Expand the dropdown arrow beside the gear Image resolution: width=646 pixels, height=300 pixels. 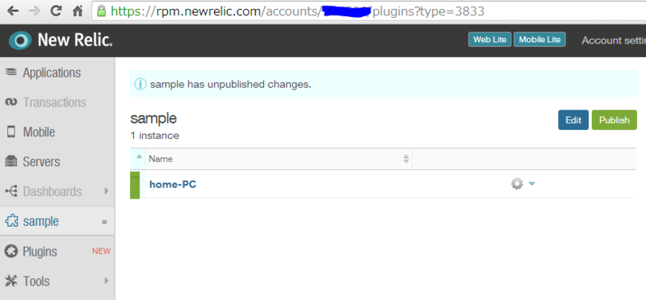pyautogui.click(x=531, y=184)
